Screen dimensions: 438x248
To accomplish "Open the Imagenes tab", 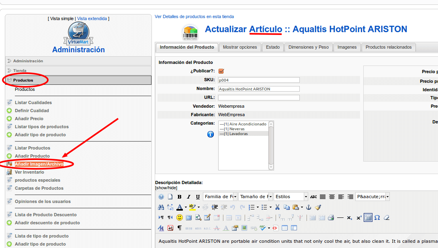I will [347, 47].
